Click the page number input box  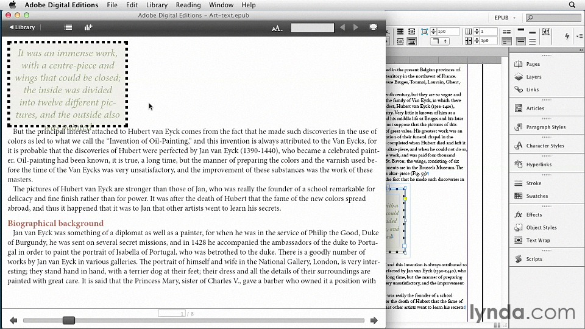pyautogui.click(x=172, y=313)
